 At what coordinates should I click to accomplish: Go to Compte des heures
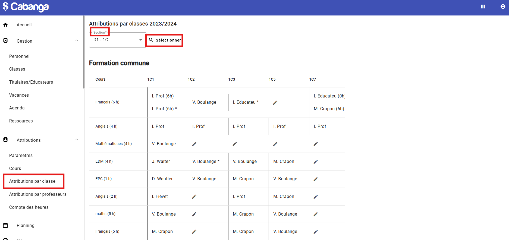pyautogui.click(x=29, y=207)
